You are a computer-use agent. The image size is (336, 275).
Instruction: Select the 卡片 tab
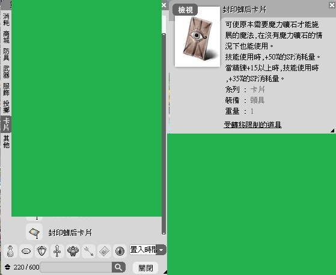click(x=6, y=124)
